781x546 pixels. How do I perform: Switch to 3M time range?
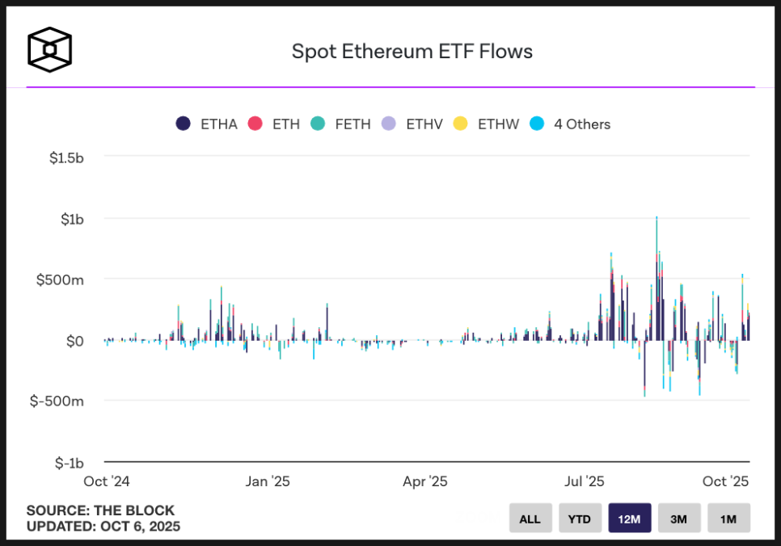(679, 519)
